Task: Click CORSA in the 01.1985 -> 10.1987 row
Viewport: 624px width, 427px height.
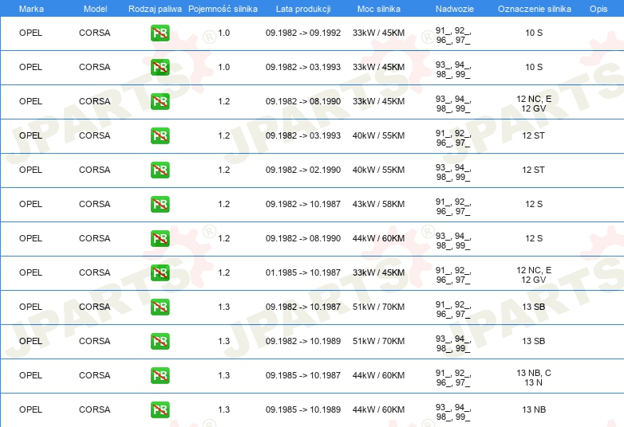Action: (95, 272)
